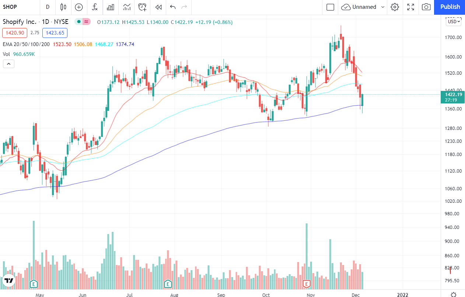Click the blue EMA value 1374.74
465x297 pixels.
(125, 44)
